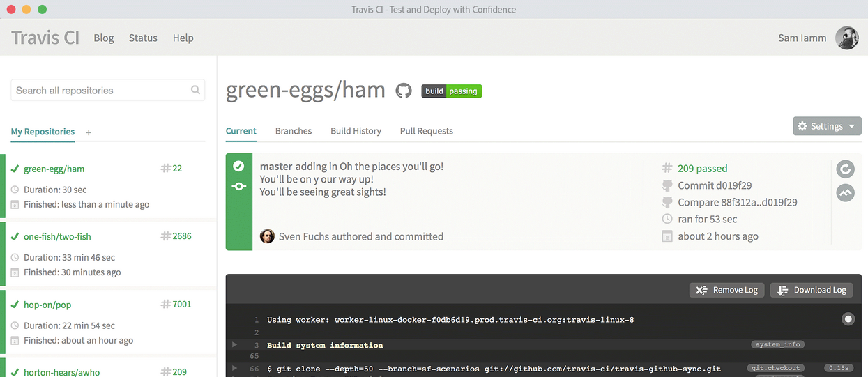The width and height of the screenshot is (868, 377).
Task: Click the checkmark icon for green-egg/ham repository
Action: 15,169
